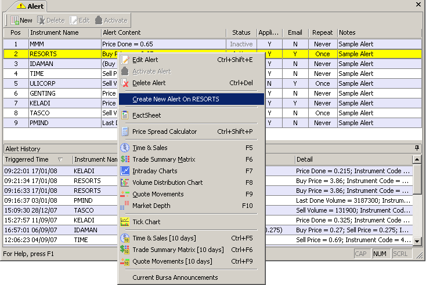Click the Delete Alert red X icon
Image resolution: width=426 pixels, height=285 pixels.
click(125, 83)
